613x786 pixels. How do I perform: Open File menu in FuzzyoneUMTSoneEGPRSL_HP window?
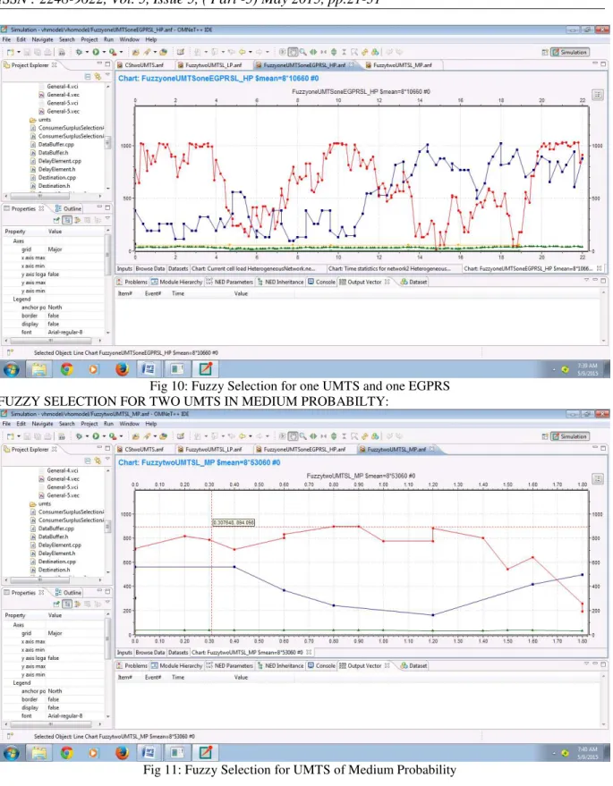pos(7,39)
